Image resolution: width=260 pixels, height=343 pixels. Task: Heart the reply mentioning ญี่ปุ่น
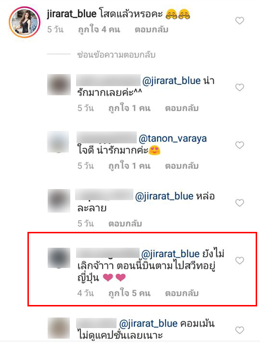(x=239, y=261)
